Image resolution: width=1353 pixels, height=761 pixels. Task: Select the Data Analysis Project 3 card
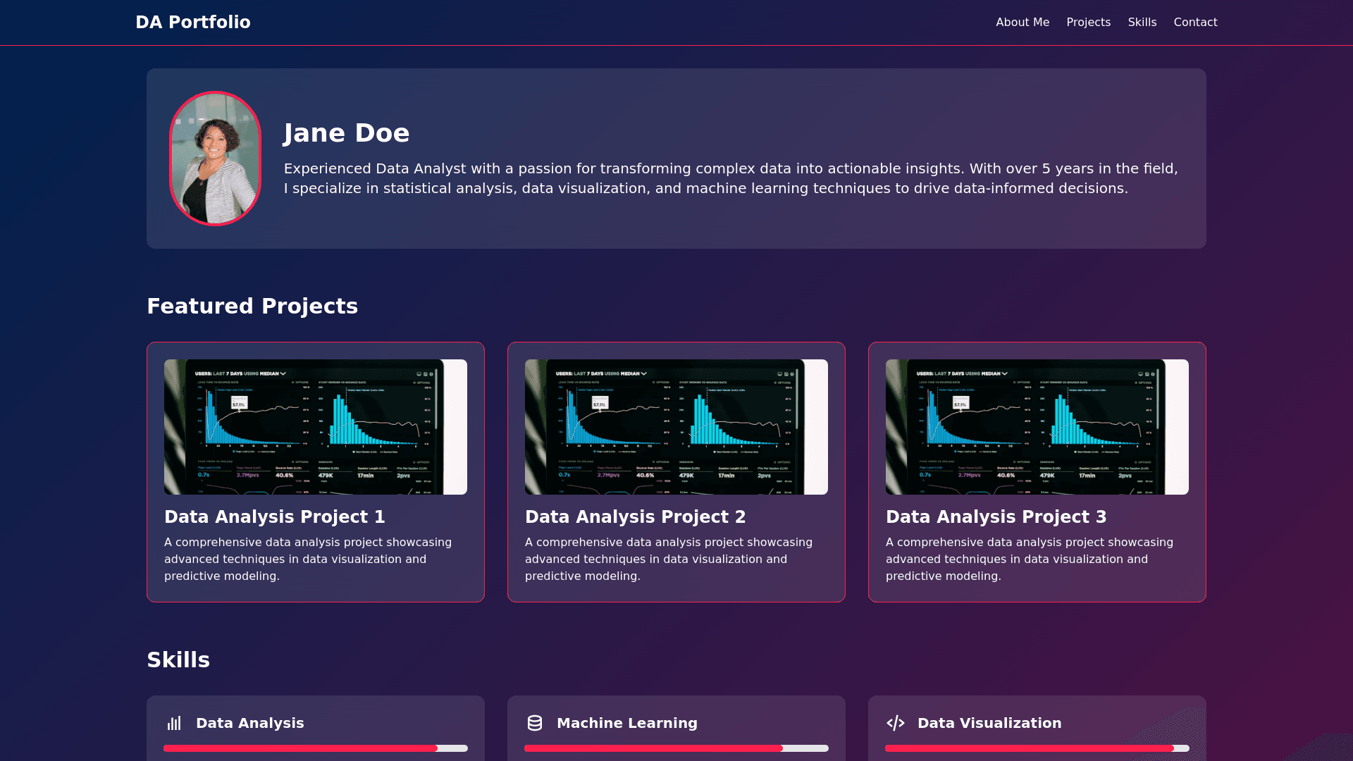1037,472
